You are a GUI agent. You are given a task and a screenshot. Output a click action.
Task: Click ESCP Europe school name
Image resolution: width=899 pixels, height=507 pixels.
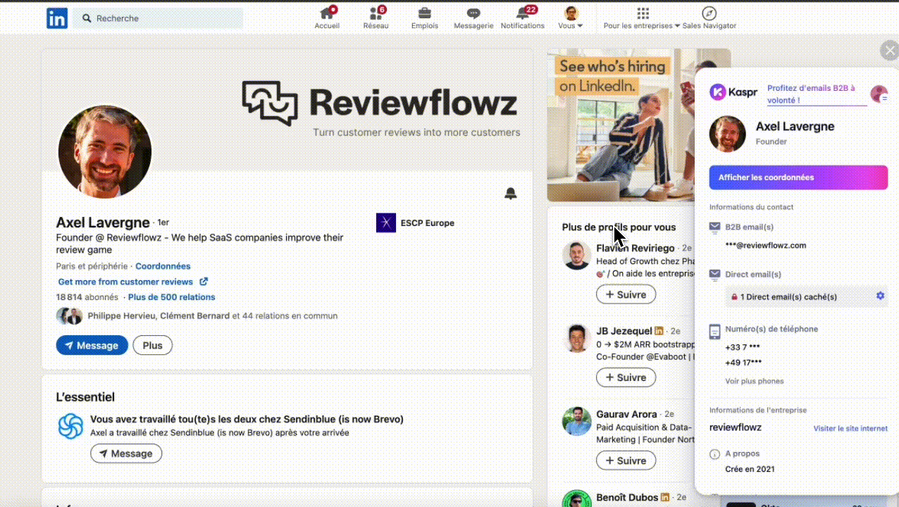click(x=428, y=223)
